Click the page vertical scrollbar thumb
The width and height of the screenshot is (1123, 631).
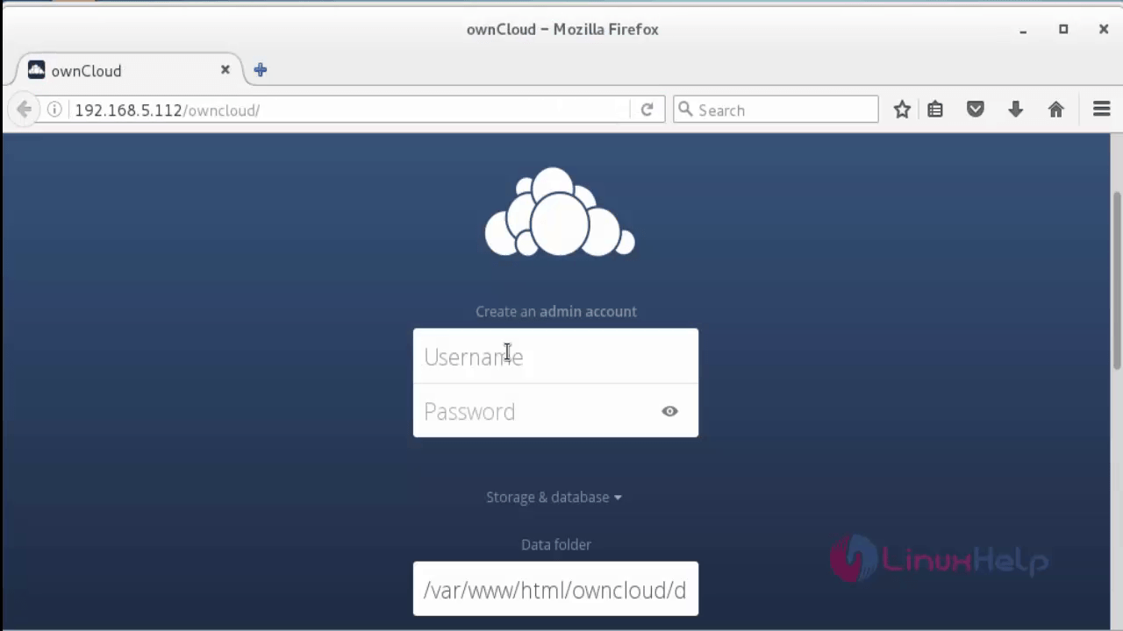click(1117, 280)
